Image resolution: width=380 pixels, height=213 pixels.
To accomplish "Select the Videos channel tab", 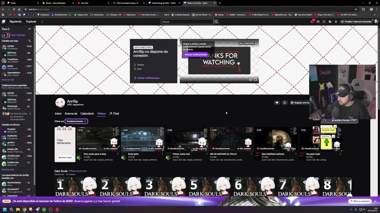I will click(101, 114).
